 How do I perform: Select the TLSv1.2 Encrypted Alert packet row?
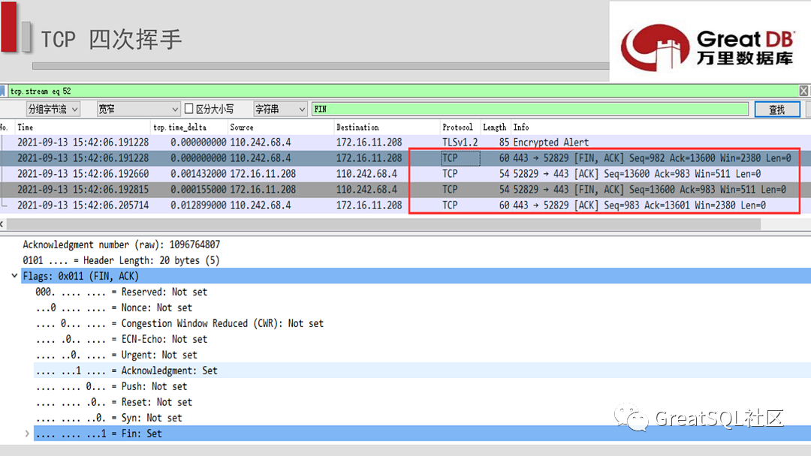coord(405,142)
